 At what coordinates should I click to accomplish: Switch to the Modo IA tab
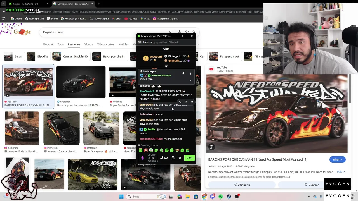(x=48, y=44)
